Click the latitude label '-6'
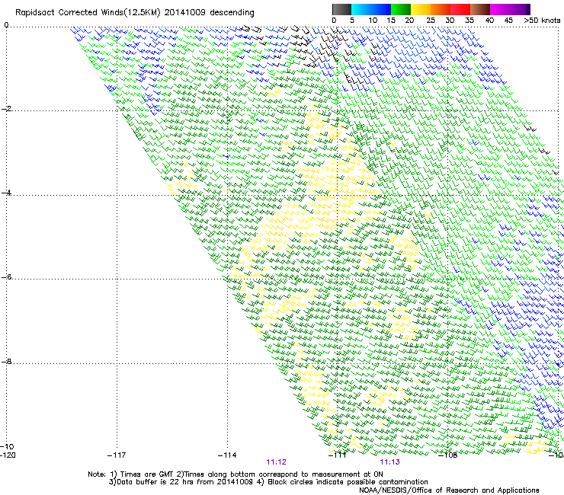The height and width of the screenshot is (495, 564). point(6,277)
